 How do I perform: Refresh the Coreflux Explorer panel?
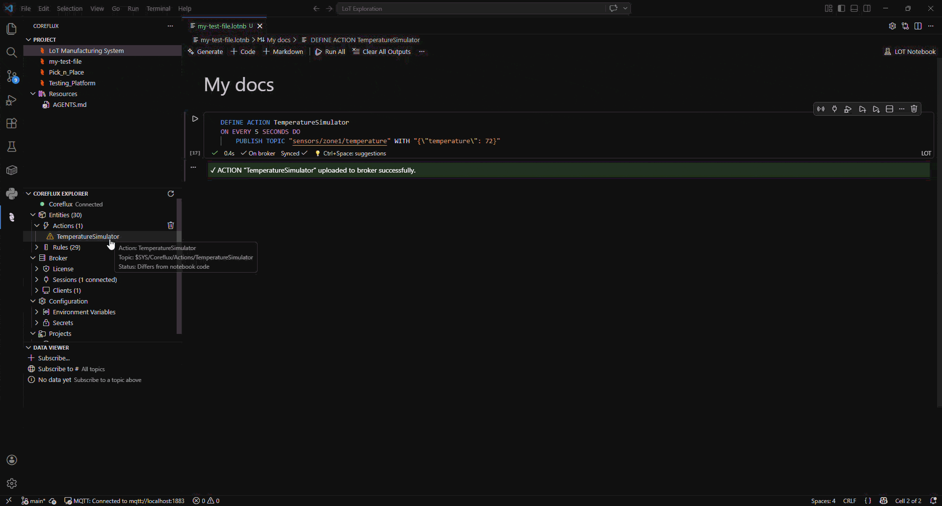(170, 193)
